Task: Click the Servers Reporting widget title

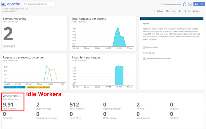Action: click(x=15, y=19)
